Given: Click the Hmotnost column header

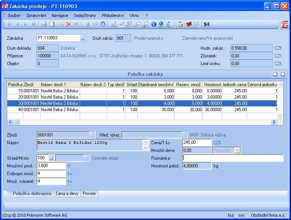Looking at the screenshot, I should point(212,85).
